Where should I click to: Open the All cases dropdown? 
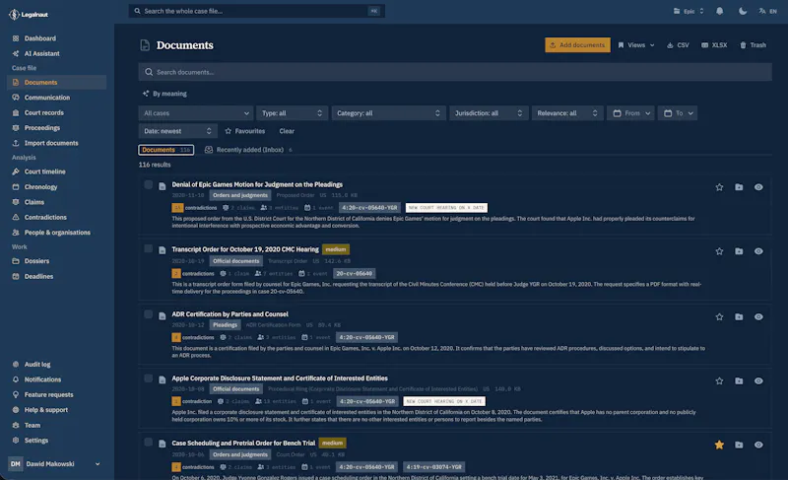pos(195,113)
